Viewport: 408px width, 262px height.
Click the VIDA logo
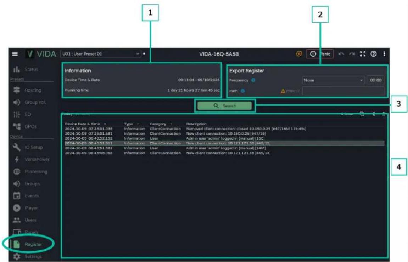pyautogui.click(x=41, y=54)
